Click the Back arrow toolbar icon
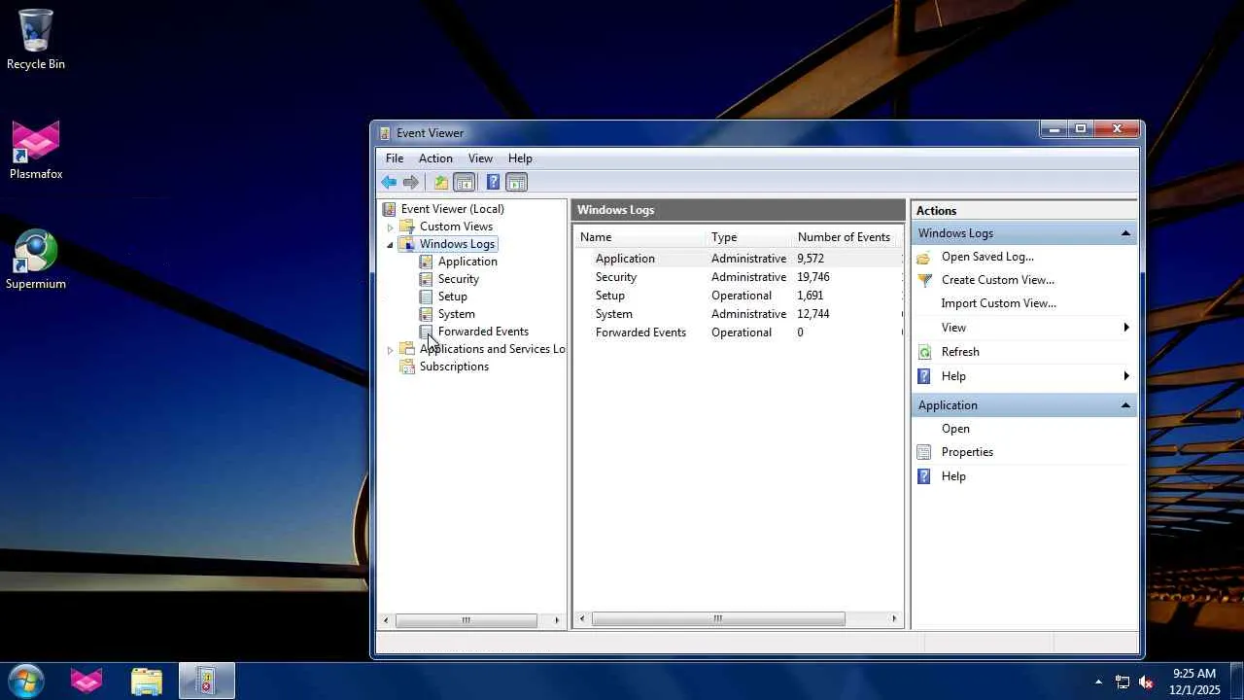 (389, 182)
